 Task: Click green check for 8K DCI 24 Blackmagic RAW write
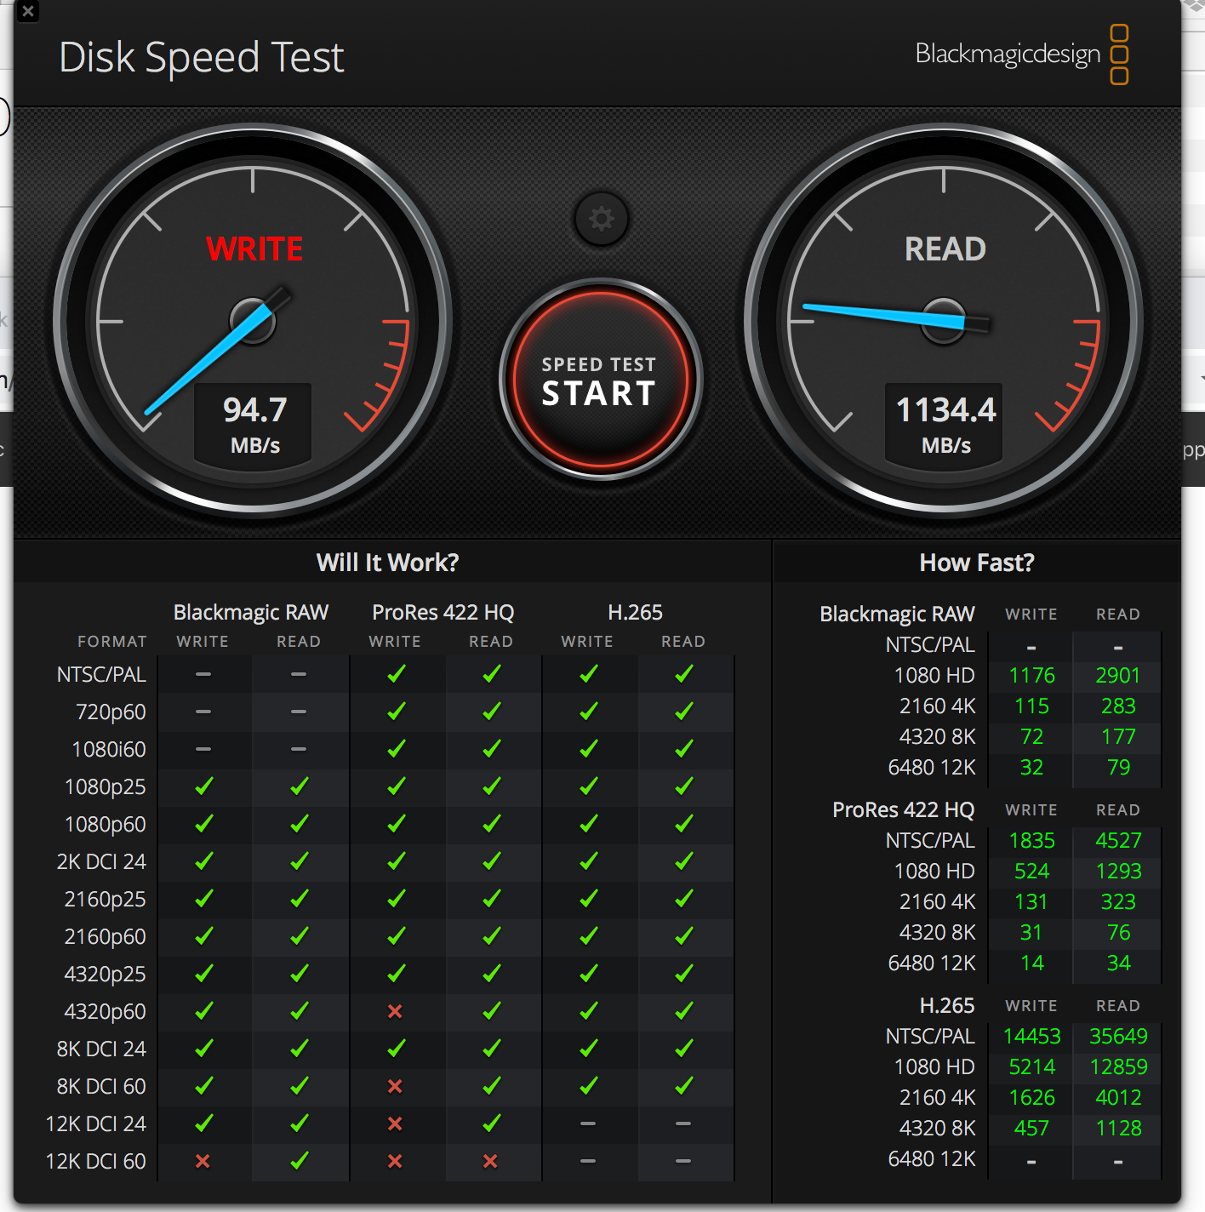pos(203,1049)
